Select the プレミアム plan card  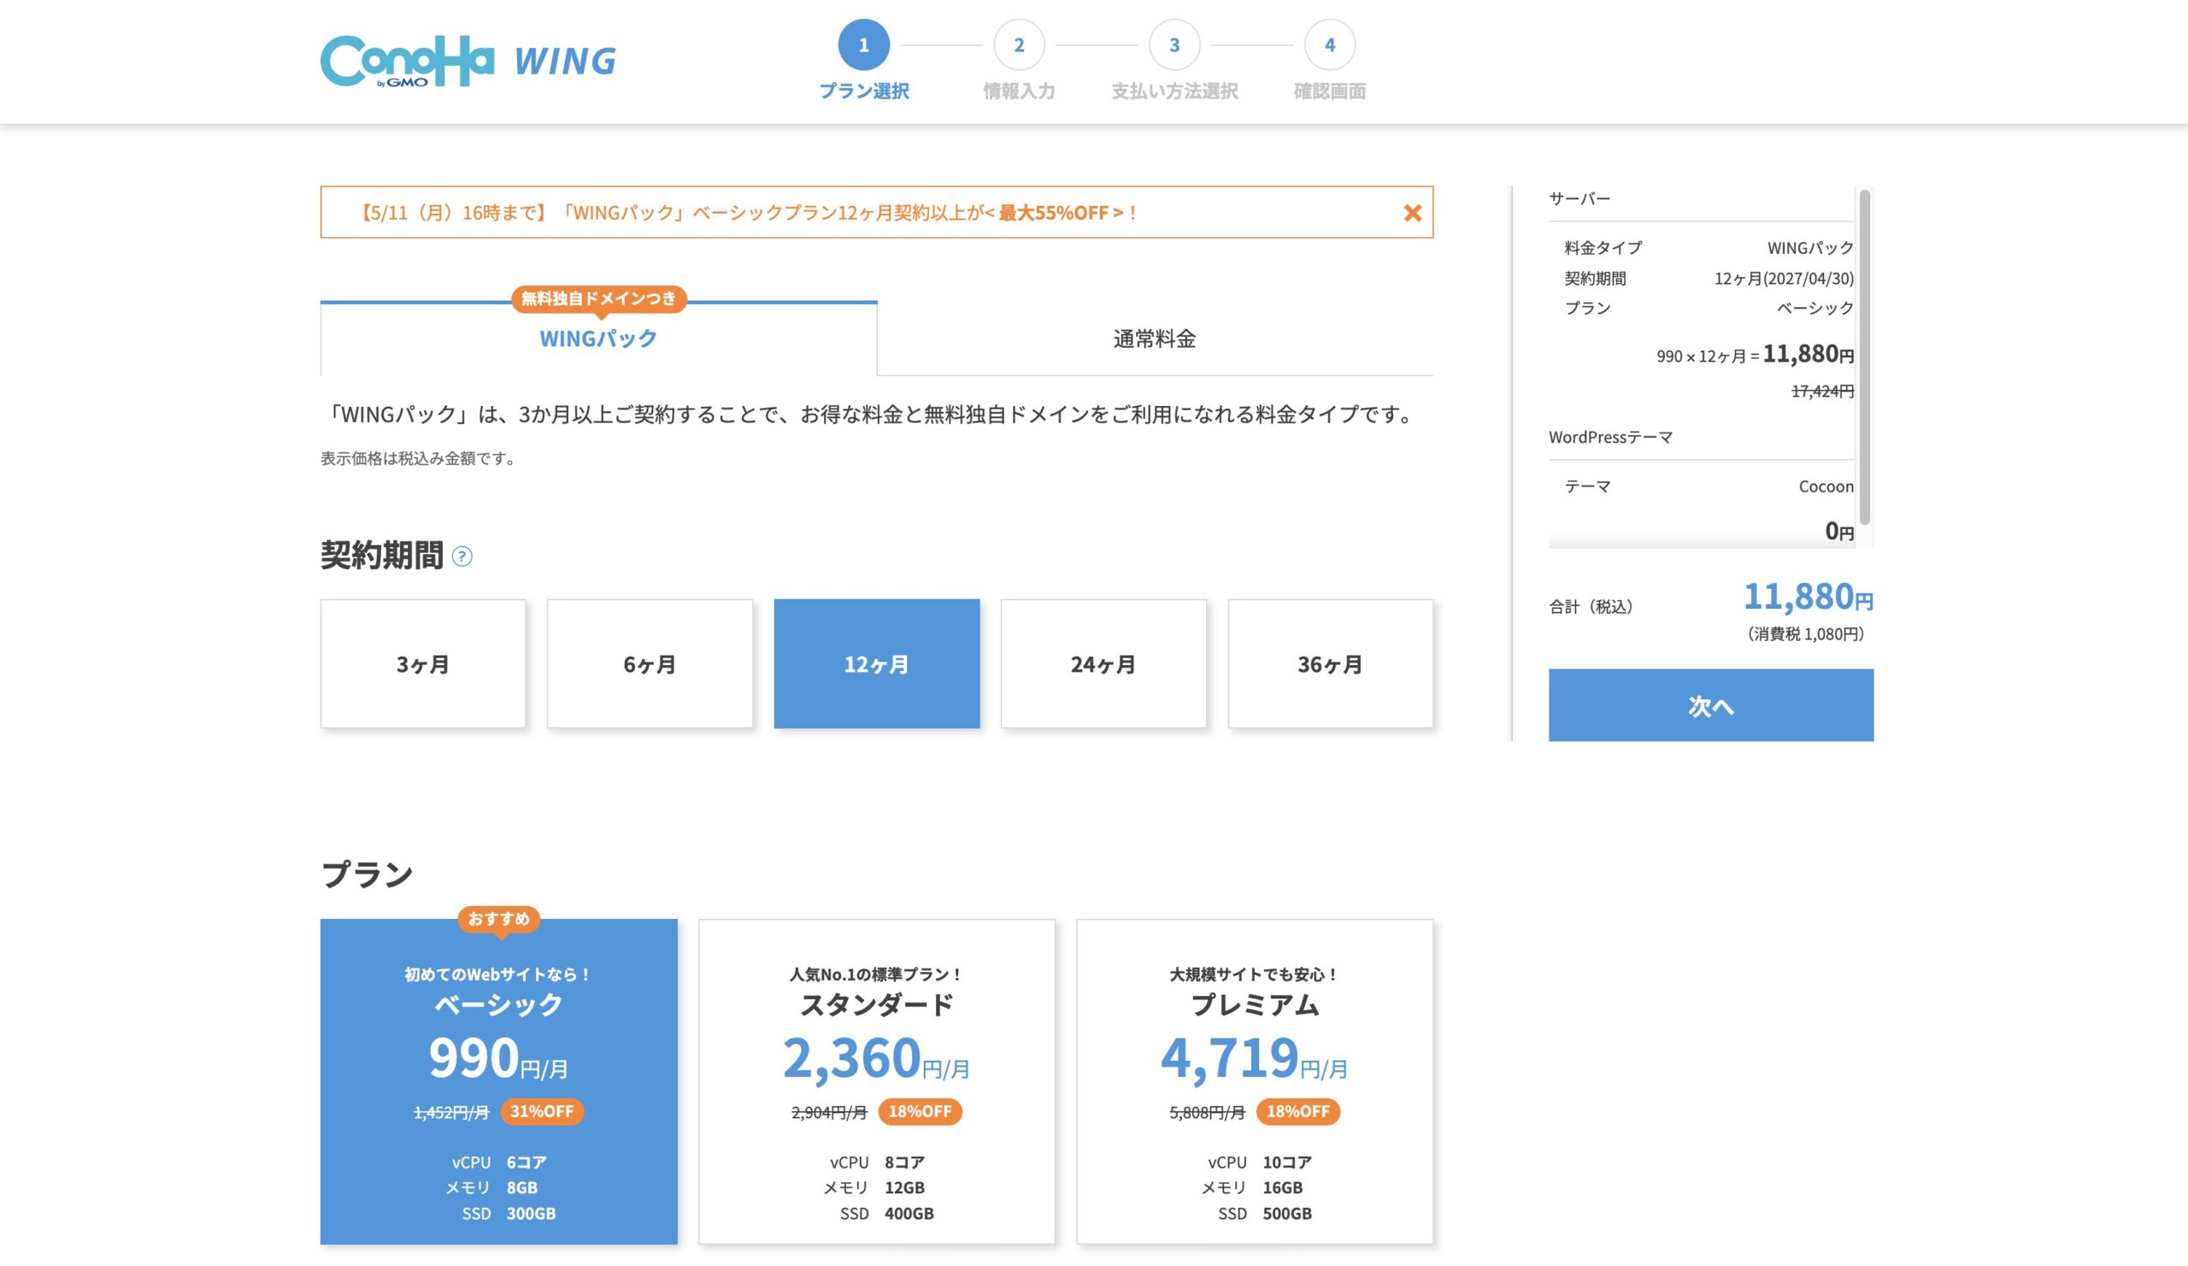[x=1254, y=1081]
